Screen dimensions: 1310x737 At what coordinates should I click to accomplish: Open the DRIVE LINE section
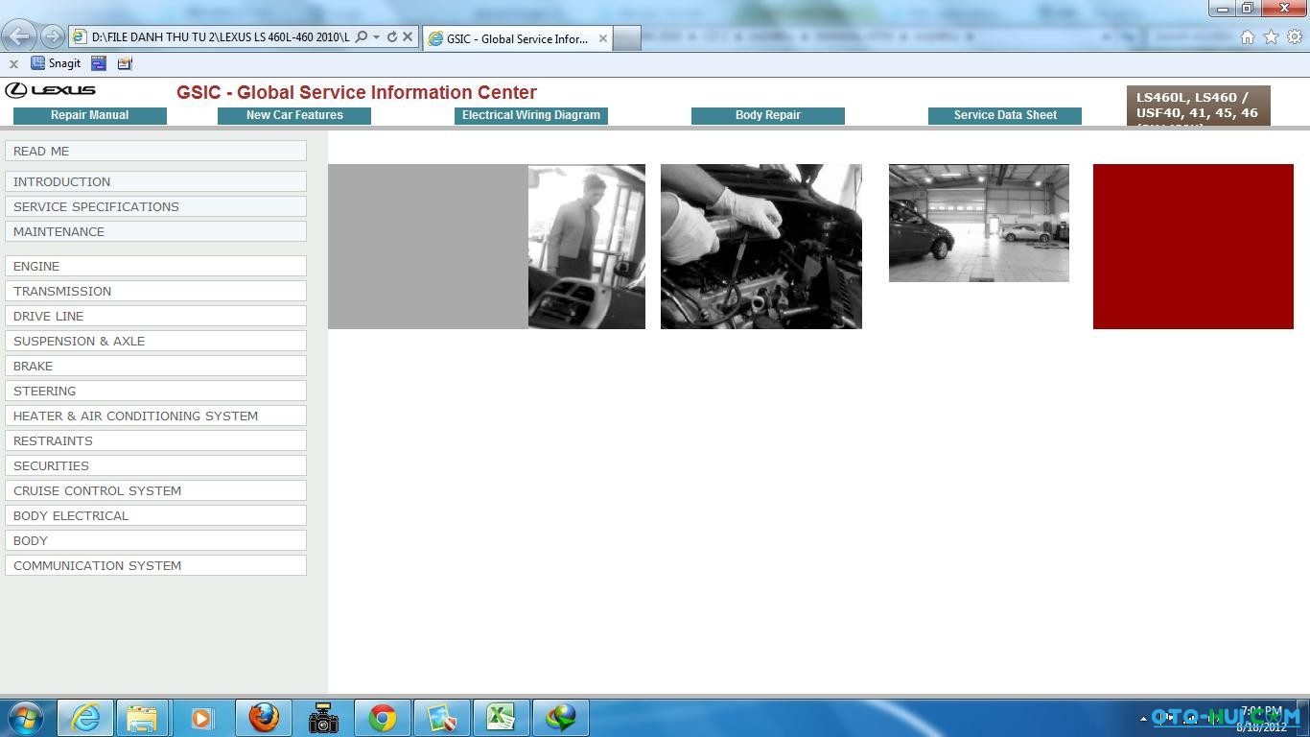click(x=155, y=316)
